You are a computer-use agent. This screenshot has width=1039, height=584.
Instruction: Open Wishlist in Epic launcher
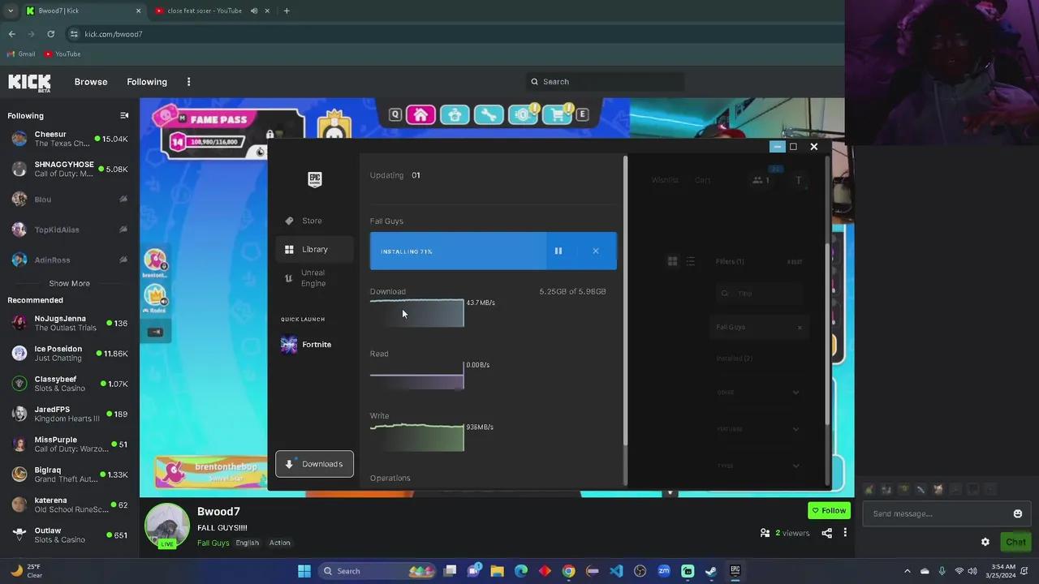(x=665, y=180)
